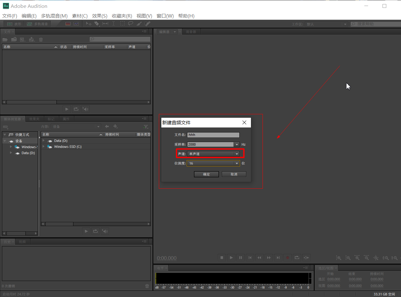401x297 pixels.
Task: Click 确定 button in dialog
Action: [x=206, y=174]
